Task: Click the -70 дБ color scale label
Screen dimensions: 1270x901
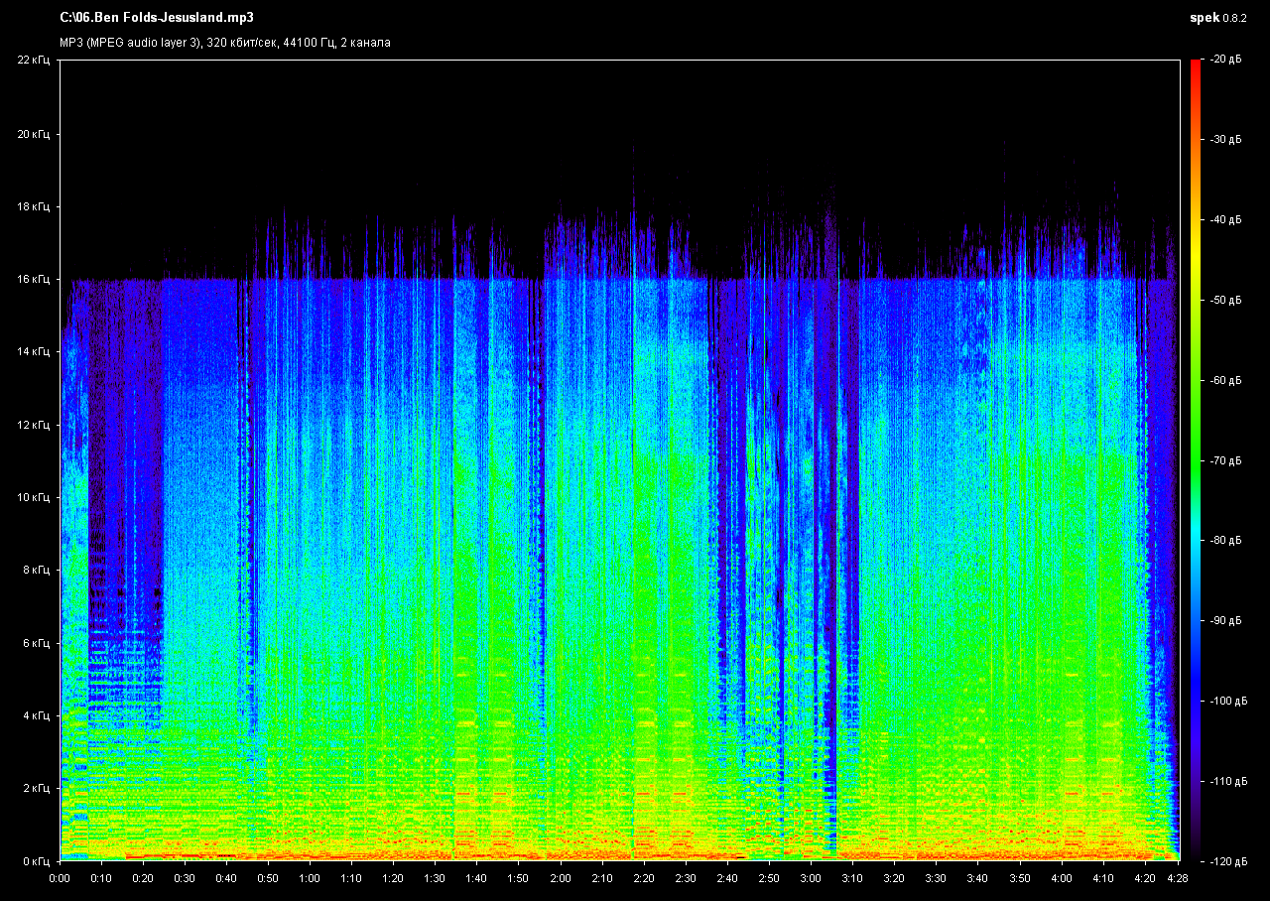Action: (x=1225, y=461)
